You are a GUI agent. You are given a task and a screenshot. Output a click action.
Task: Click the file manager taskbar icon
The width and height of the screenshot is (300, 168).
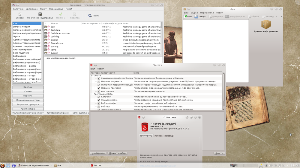point(8,165)
